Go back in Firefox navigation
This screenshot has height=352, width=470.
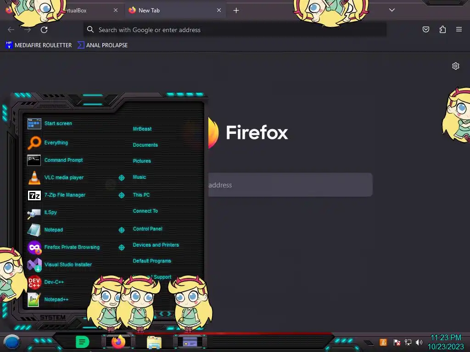11,30
